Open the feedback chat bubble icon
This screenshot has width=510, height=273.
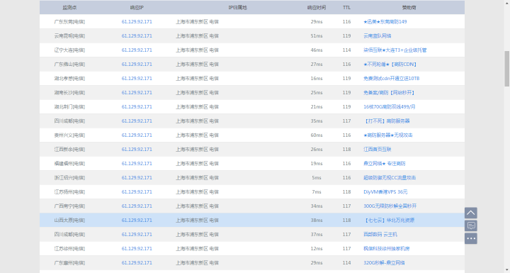point(470,225)
